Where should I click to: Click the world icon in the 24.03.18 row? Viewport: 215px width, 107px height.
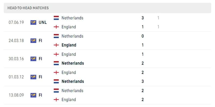[33, 41]
